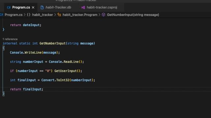Image resolution: width=211 pixels, height=118 pixels.
Task: Click Console.WriteLine(message) statement
Action: point(35,52)
